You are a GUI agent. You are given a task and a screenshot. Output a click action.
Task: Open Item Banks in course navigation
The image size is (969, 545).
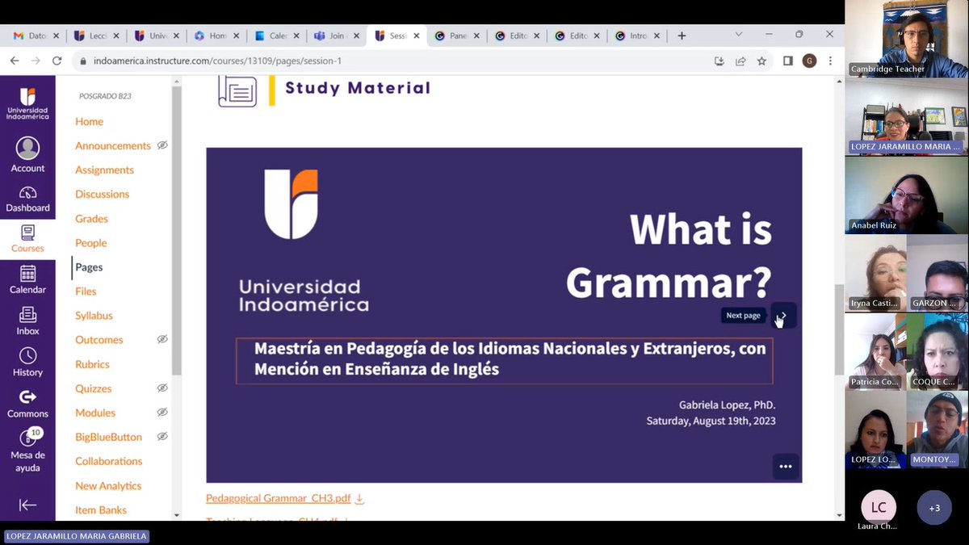coord(101,509)
